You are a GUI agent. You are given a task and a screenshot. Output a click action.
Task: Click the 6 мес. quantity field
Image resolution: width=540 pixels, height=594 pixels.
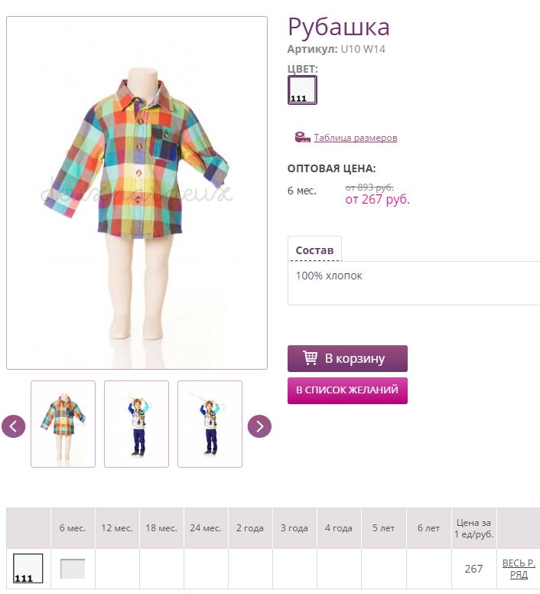click(x=73, y=569)
